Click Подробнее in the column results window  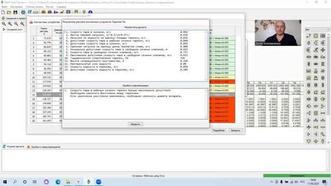coord(219,131)
